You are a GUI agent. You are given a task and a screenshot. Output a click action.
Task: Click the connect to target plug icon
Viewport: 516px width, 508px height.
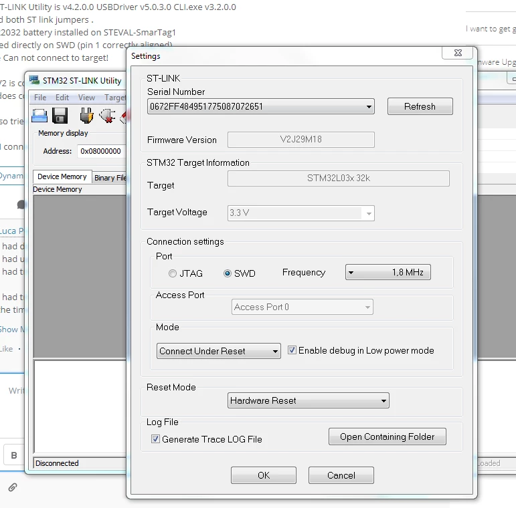pos(86,116)
